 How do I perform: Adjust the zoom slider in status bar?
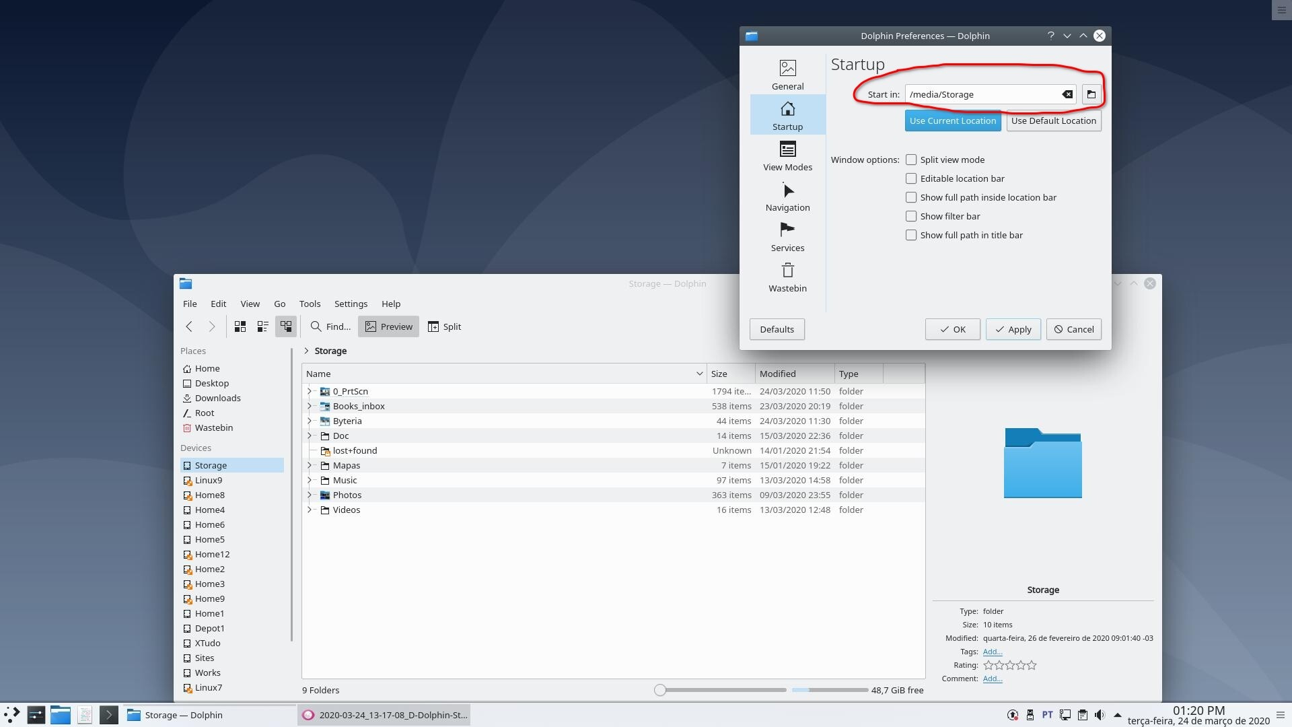pyautogui.click(x=660, y=690)
